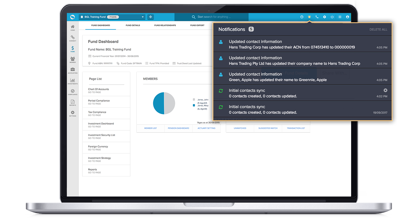The height and width of the screenshot is (218, 417).
Task: Open the Connect section in sidebar
Action: 72,38
